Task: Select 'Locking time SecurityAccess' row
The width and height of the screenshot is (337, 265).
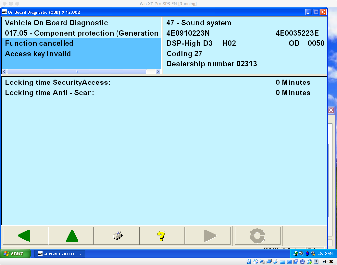Action: [x=58, y=83]
